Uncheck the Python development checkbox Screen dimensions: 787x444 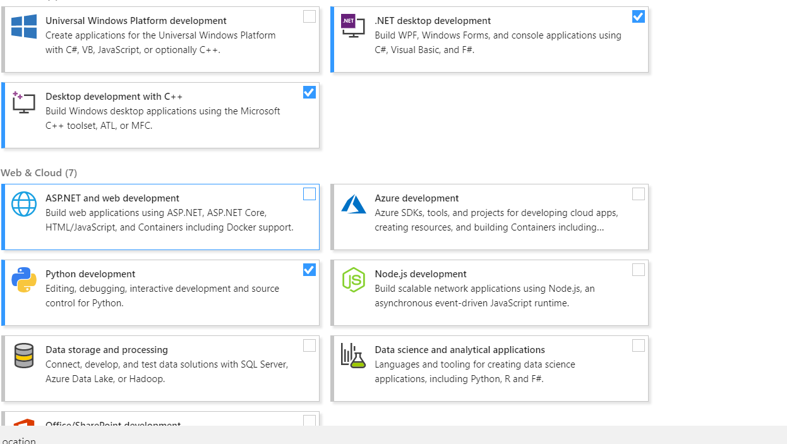(309, 270)
